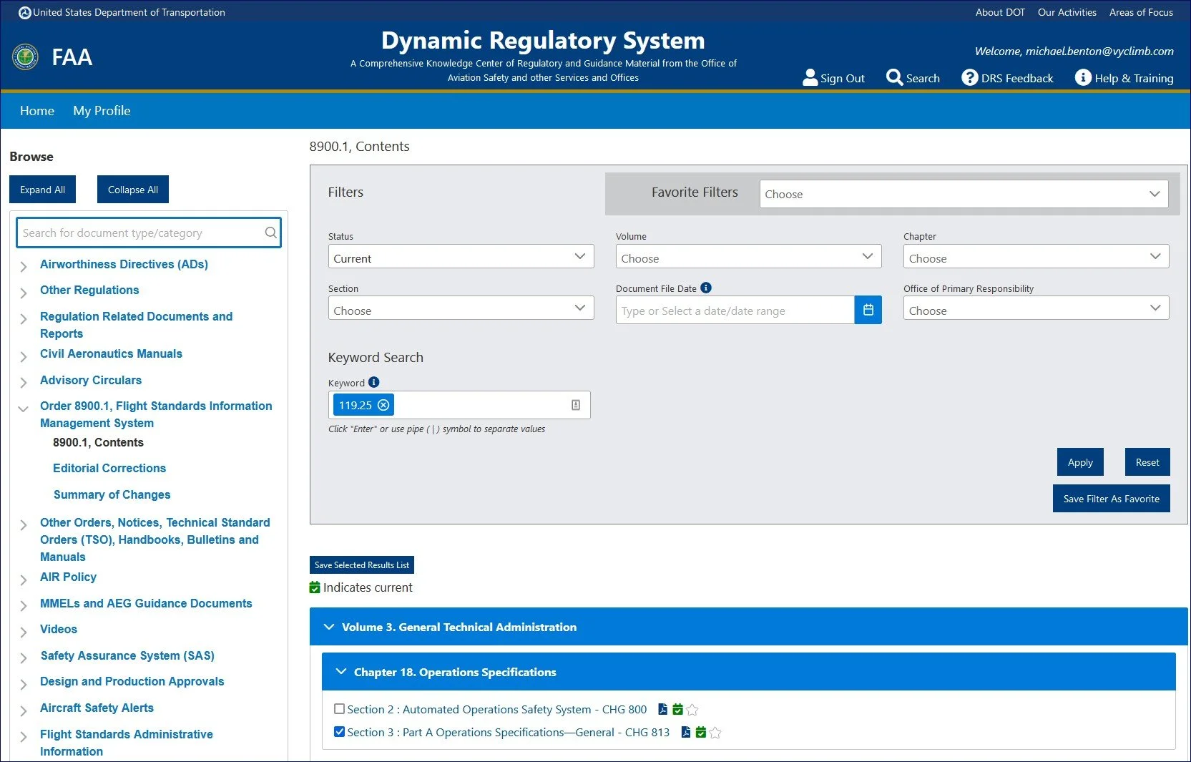The width and height of the screenshot is (1191, 762).
Task: Open DRS Feedback from the header
Action: point(1007,78)
